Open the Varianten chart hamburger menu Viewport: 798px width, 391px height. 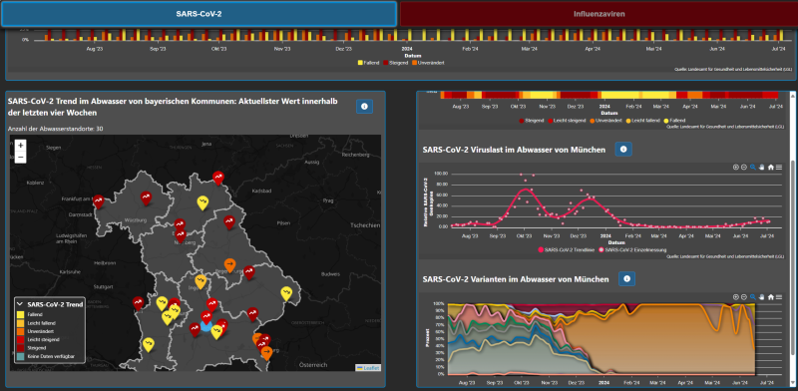pos(779,297)
